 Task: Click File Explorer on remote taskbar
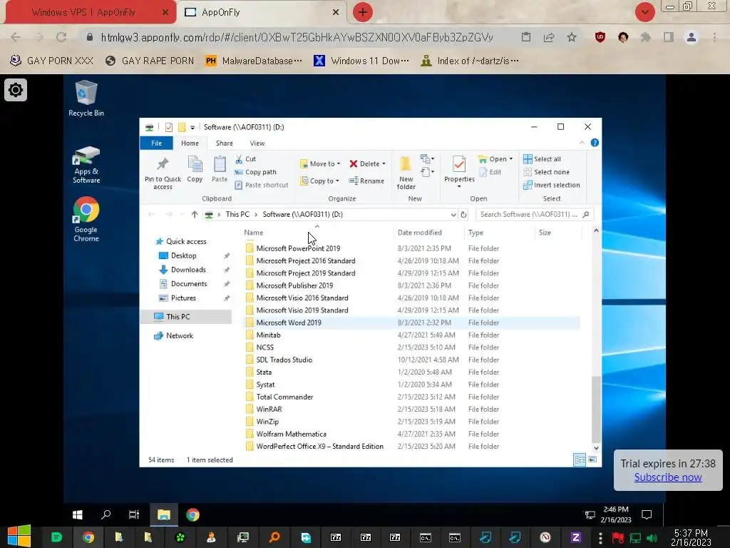pyautogui.click(x=164, y=514)
